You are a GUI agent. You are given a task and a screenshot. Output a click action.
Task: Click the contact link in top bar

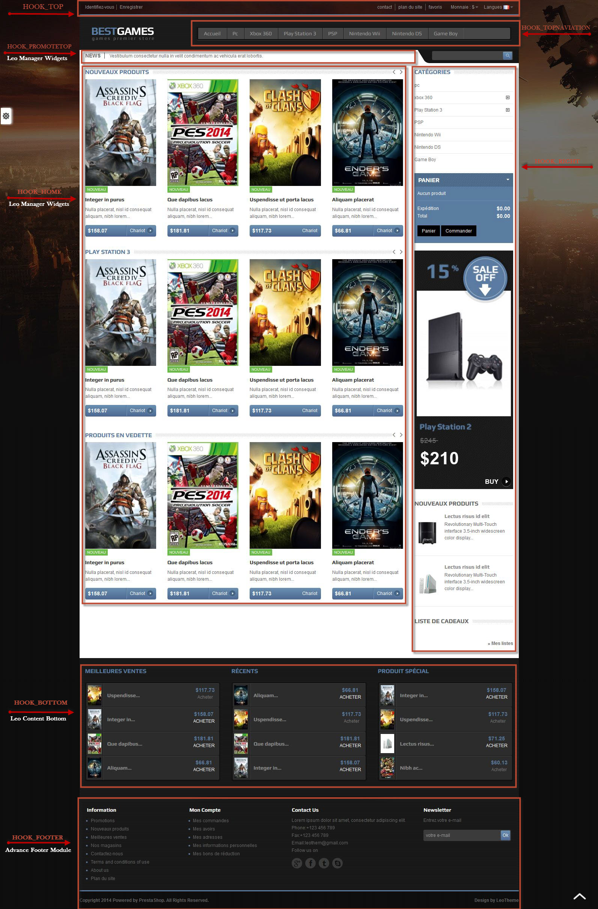[384, 7]
